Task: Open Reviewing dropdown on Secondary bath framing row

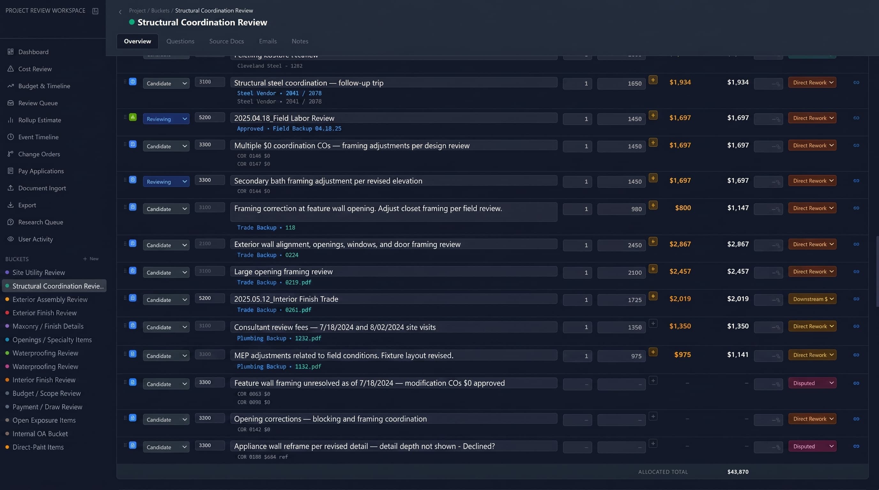Action: [166, 182]
